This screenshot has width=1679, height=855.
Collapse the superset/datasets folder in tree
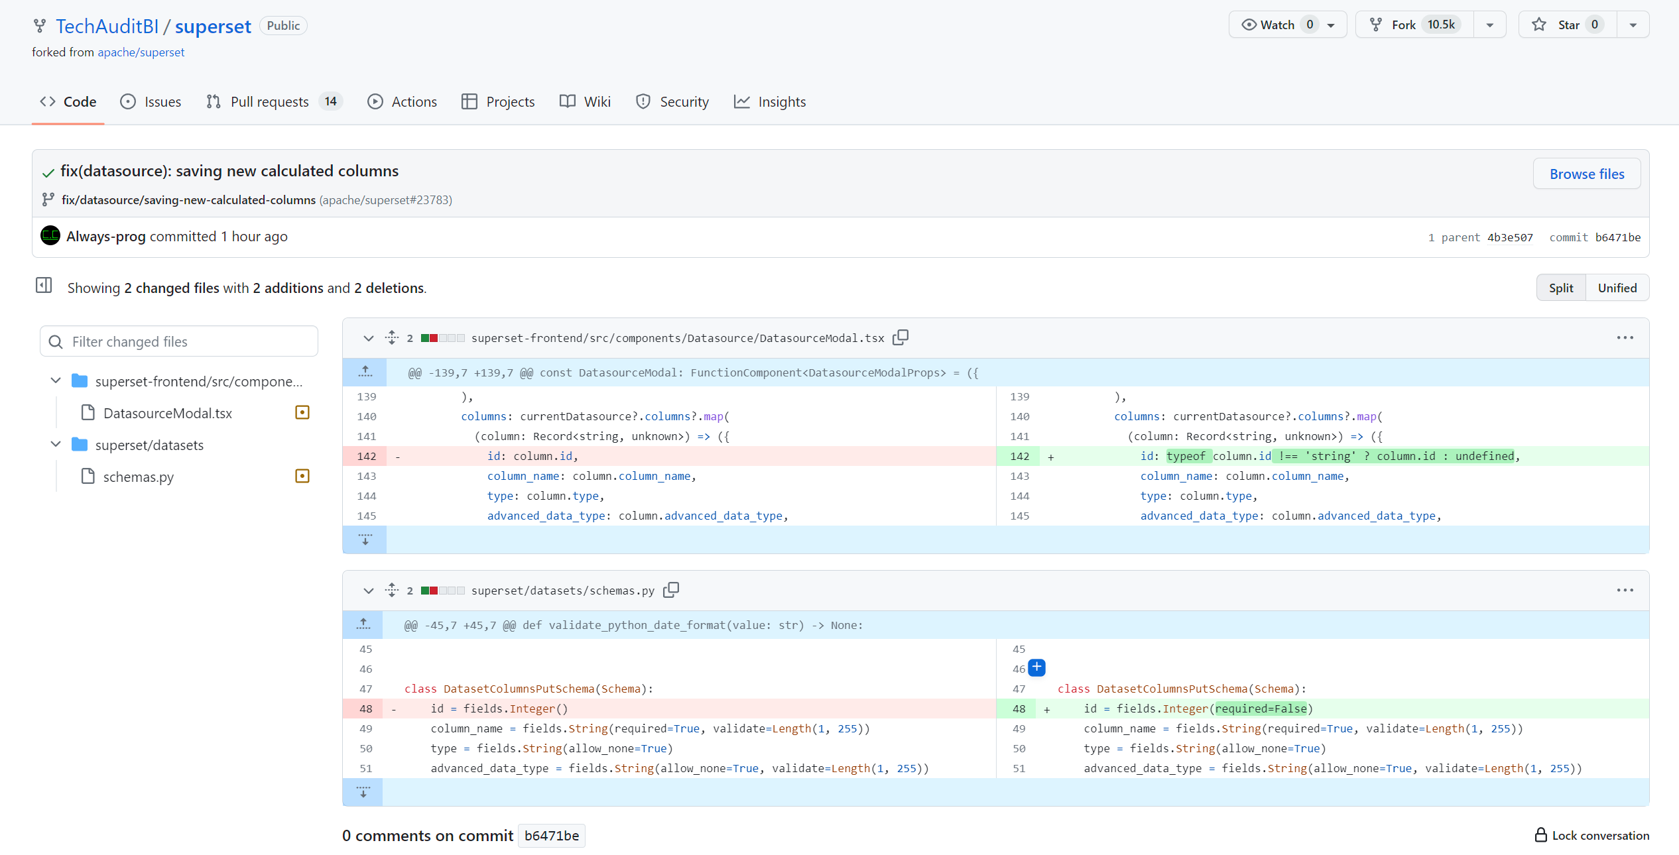click(56, 444)
